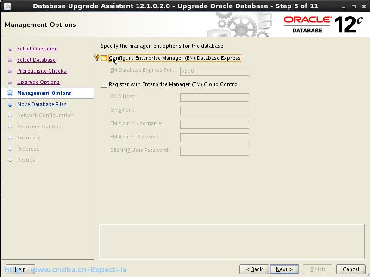Click the Results step label
The image size is (370, 277).
tap(26, 160)
